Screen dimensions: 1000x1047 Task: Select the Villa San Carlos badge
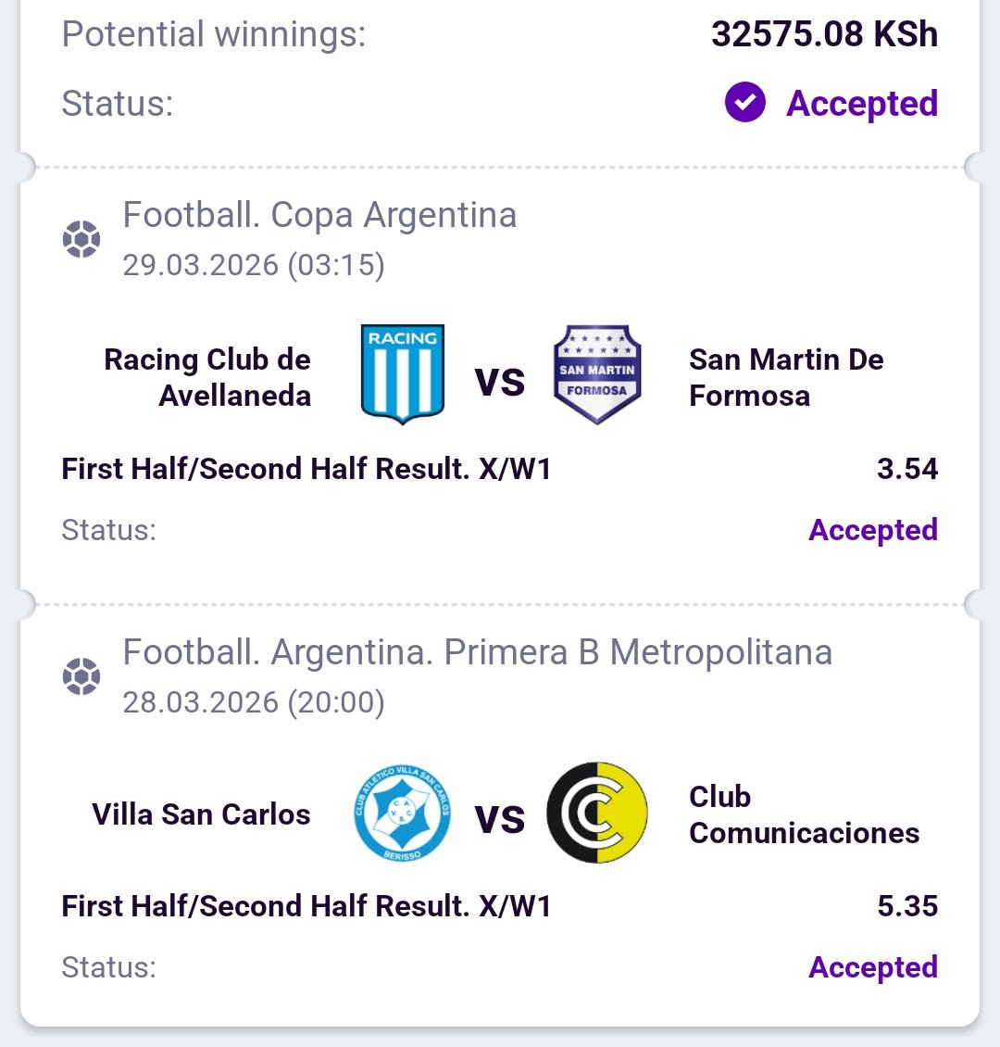coord(402,813)
